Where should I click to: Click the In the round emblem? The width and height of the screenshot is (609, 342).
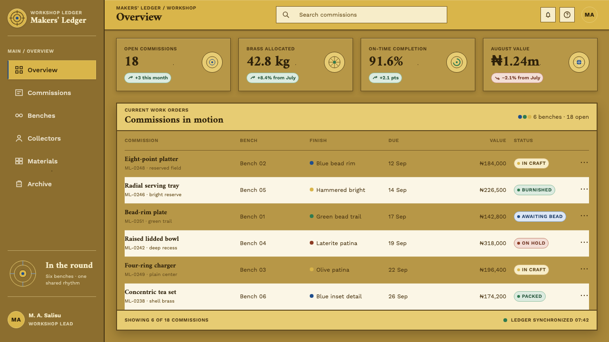[23, 274]
